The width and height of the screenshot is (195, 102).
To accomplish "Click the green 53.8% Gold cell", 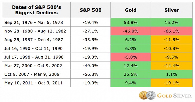I will click(131, 22).
